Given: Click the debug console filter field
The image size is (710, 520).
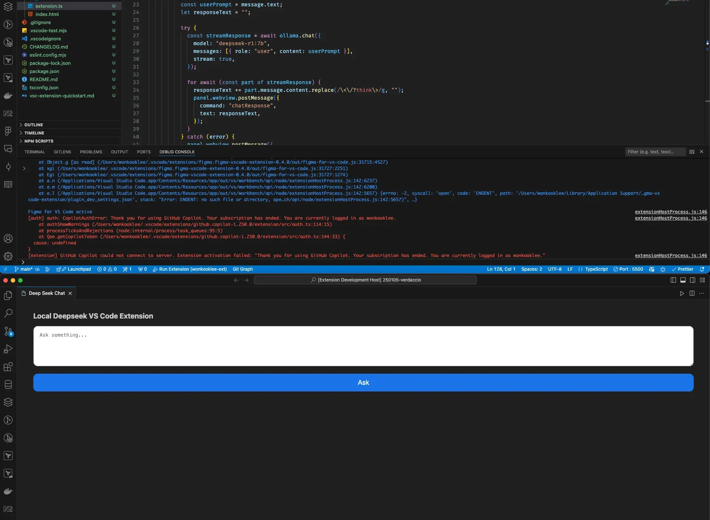Looking at the screenshot, I should click(x=655, y=152).
